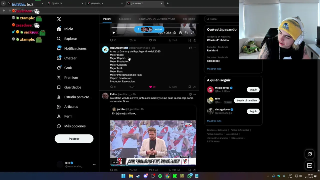The width and height of the screenshot is (320, 180).
Task: Open view stats showing 2 mil
Action: (173, 40)
